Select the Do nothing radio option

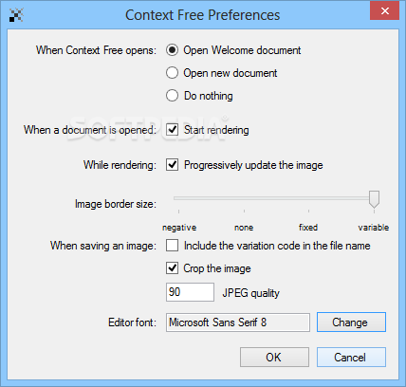172,96
